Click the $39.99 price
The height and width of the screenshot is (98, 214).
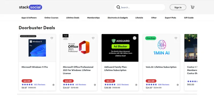[108, 88]
